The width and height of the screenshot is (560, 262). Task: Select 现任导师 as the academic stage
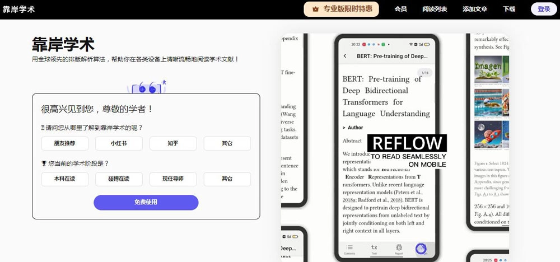pyautogui.click(x=173, y=179)
